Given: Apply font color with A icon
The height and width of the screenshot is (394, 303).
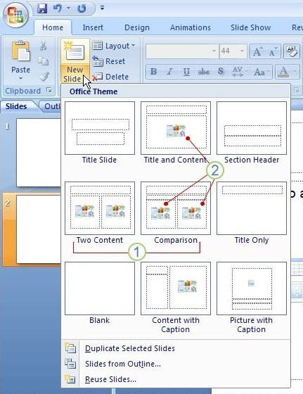Looking at the screenshot, I should click(x=283, y=72).
